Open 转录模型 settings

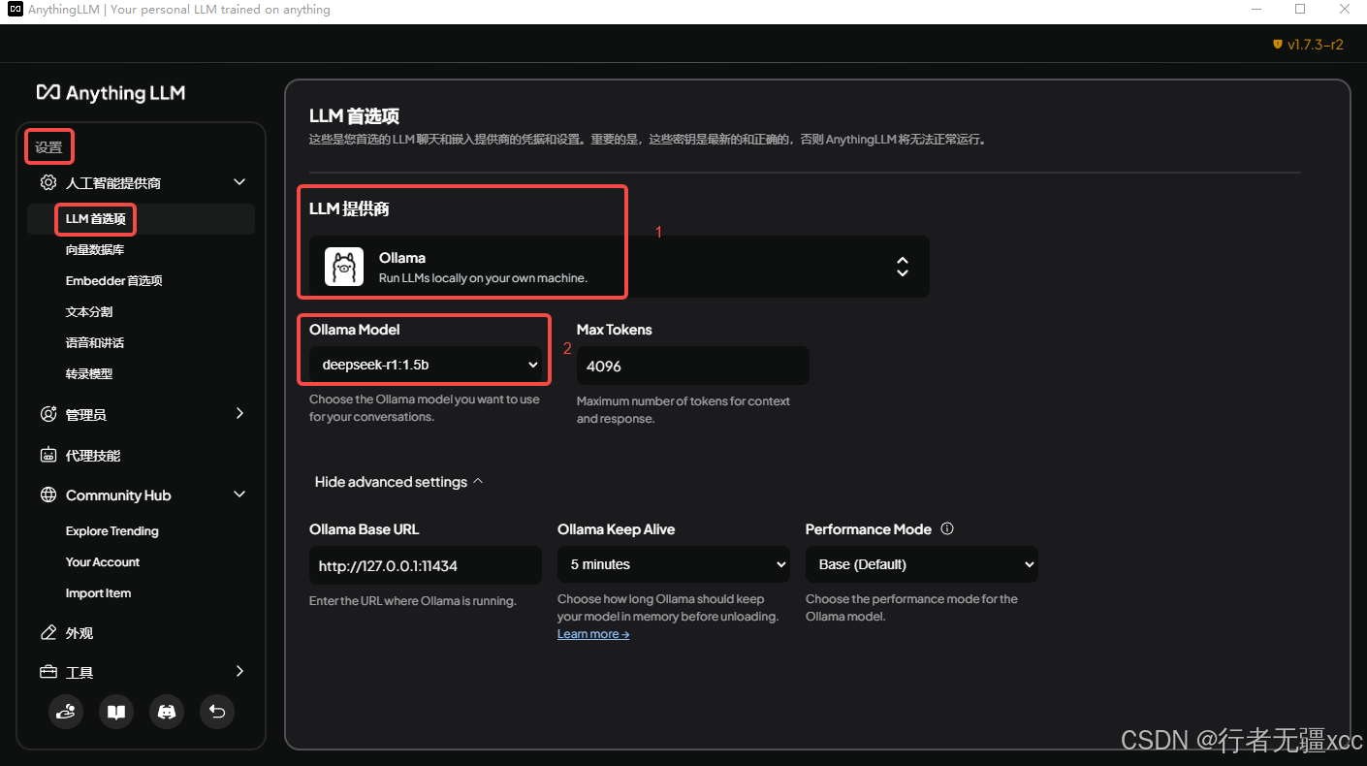[x=89, y=374]
